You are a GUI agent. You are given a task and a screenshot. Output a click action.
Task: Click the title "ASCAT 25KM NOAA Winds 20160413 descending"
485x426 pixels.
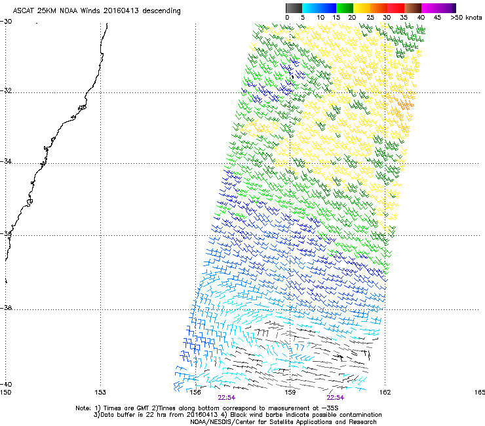(96, 11)
